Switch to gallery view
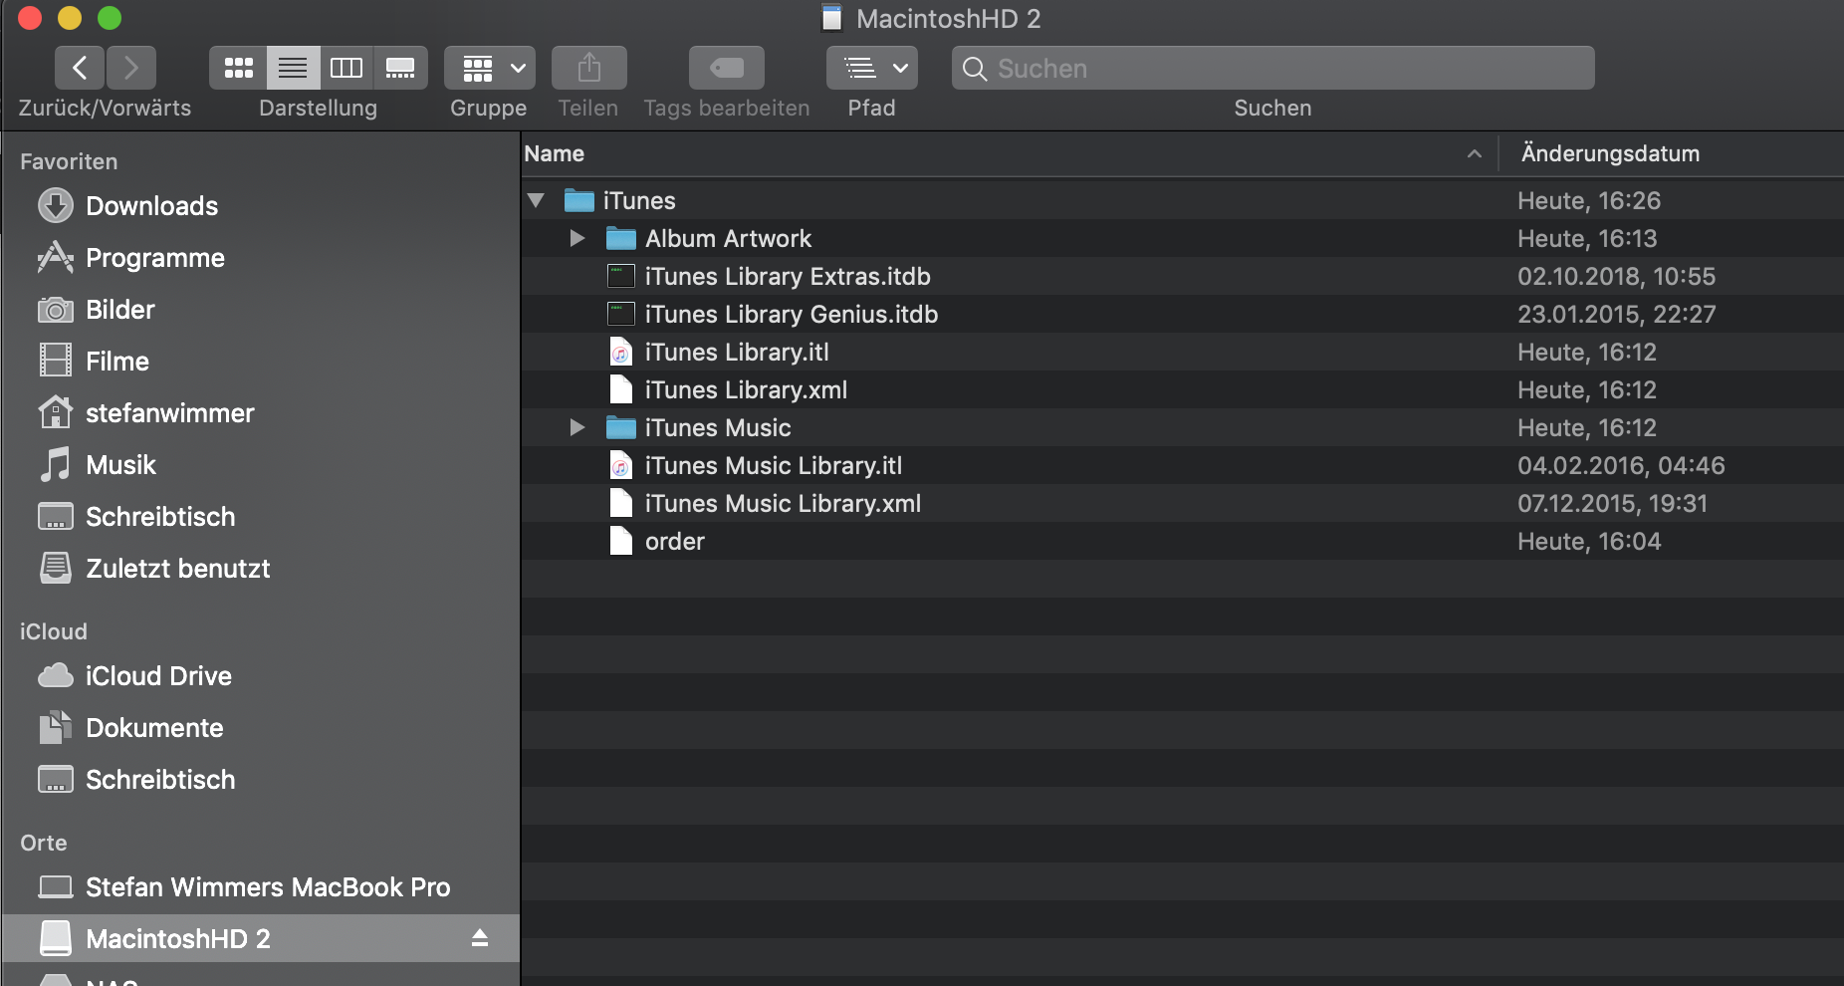Image resolution: width=1844 pixels, height=986 pixels. (x=400, y=68)
